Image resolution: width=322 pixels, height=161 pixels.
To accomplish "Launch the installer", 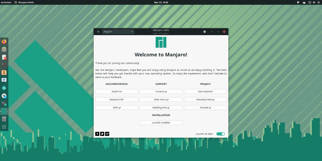I will coord(161,122).
